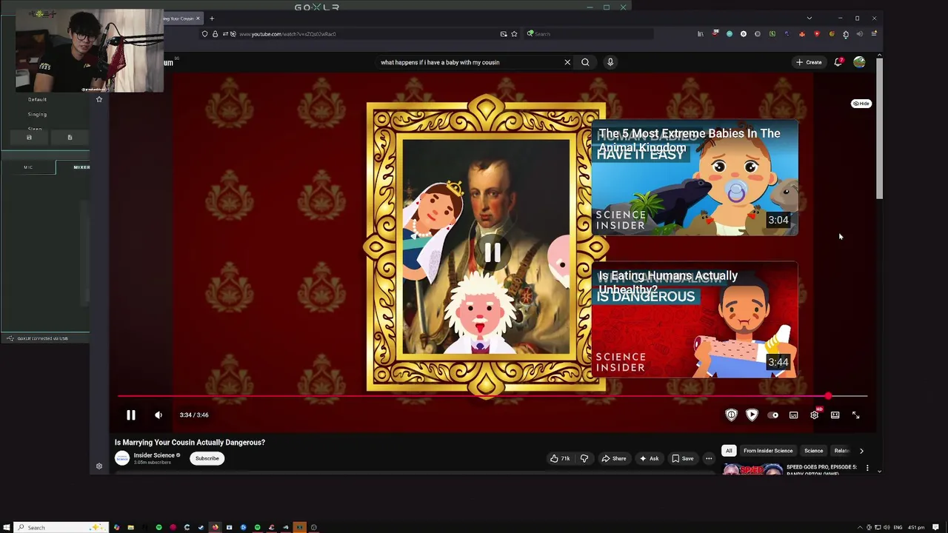Screen dimensions: 948x533
Task: Open the YouTube notifications bell
Action: tap(838, 62)
